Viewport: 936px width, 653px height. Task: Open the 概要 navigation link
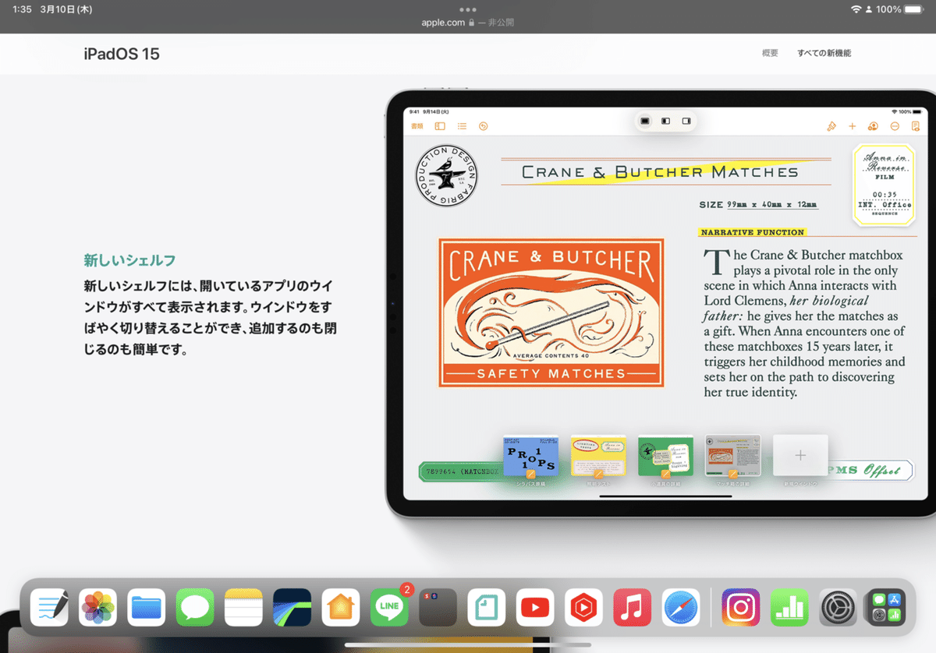point(770,53)
